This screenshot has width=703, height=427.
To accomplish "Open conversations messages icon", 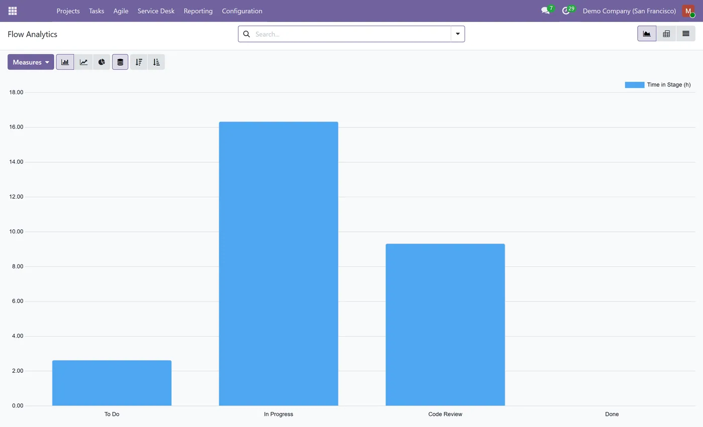I will [546, 11].
